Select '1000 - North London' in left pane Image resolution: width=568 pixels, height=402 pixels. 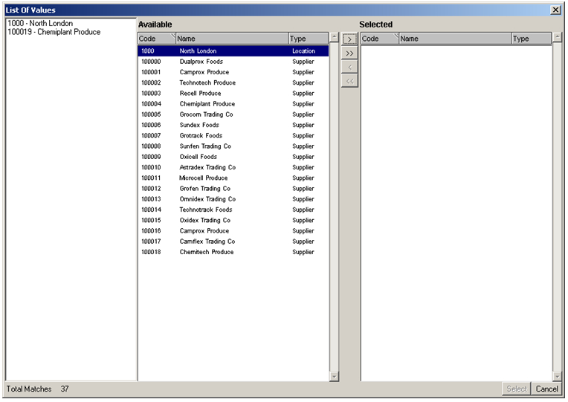tap(40, 23)
